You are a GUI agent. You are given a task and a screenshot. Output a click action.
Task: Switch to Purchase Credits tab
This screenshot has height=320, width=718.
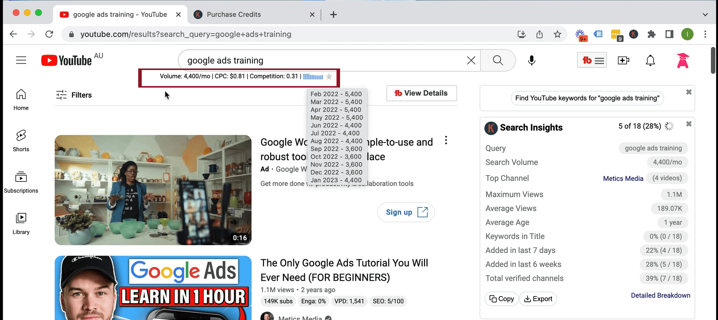[x=255, y=15]
